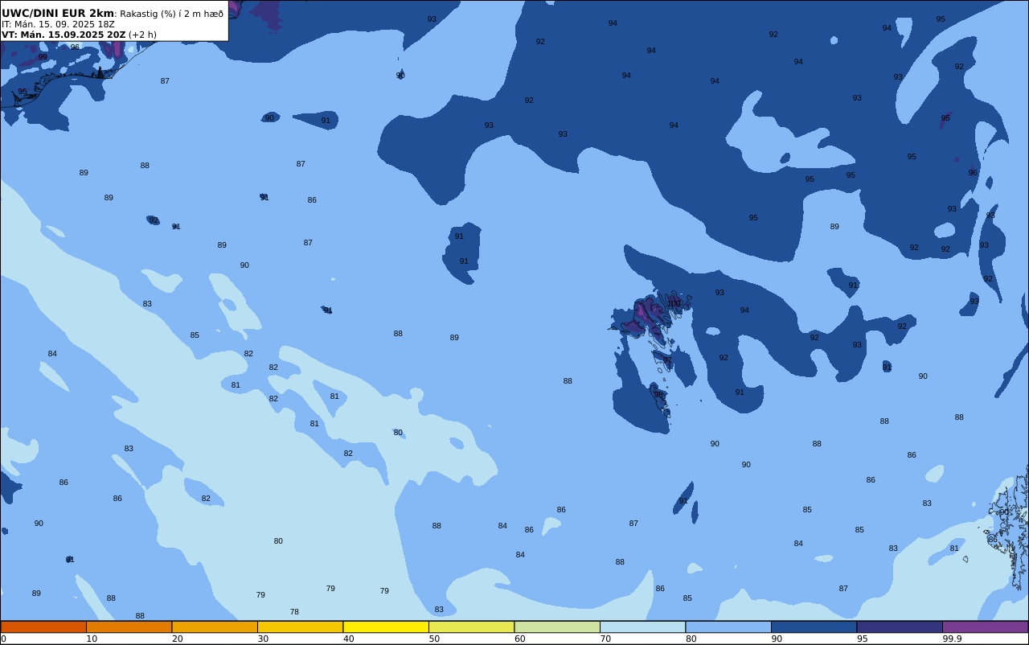Select the '60' label on the color scale
Viewport: 1029px width, 645px height.
click(x=519, y=639)
